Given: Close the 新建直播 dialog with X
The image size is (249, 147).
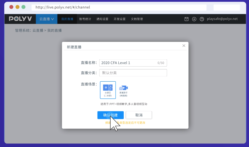Looking at the screenshot, I should click(x=184, y=46).
